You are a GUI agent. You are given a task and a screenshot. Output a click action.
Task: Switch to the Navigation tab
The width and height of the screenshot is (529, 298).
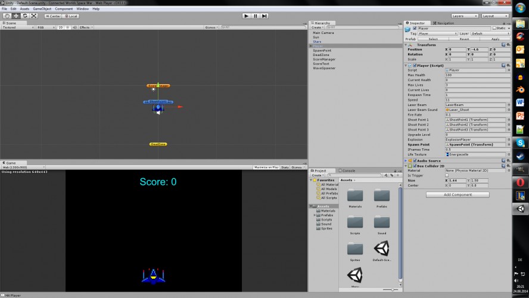[x=443, y=23]
